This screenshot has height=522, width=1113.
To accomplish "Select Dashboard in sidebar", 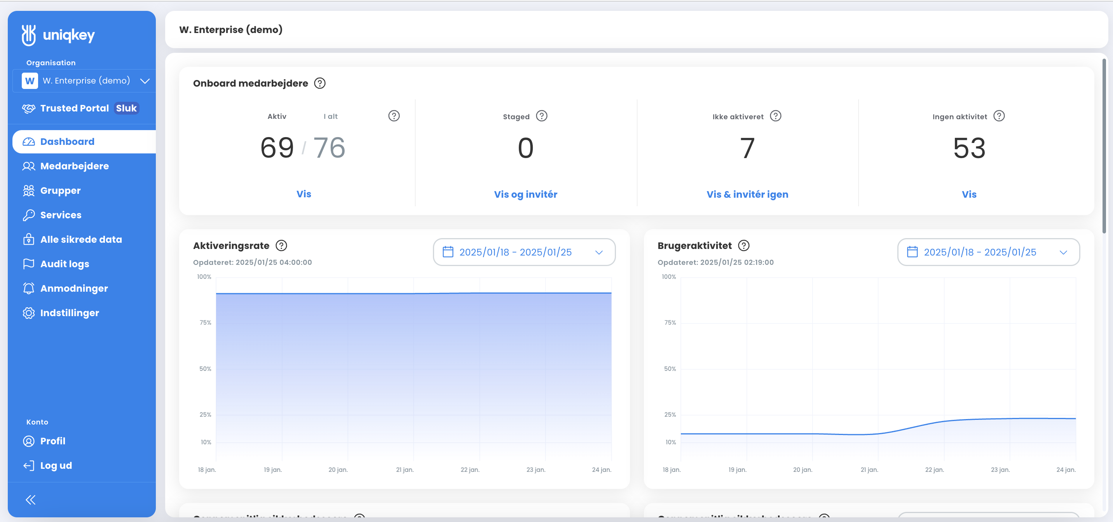I will (84, 142).
